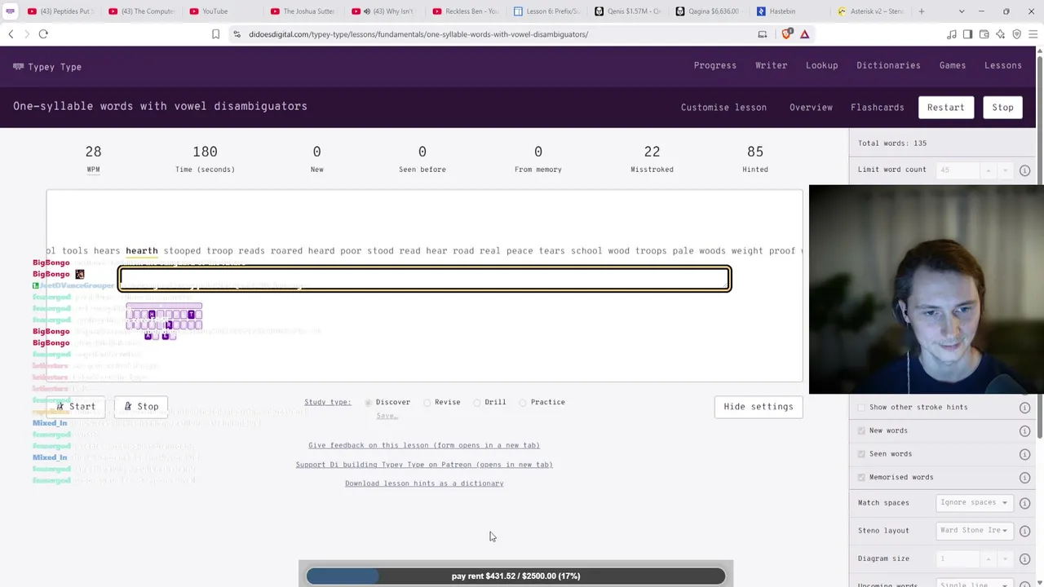Toggle the Memorised words checkbox
The width and height of the screenshot is (1044, 587).
point(862,477)
